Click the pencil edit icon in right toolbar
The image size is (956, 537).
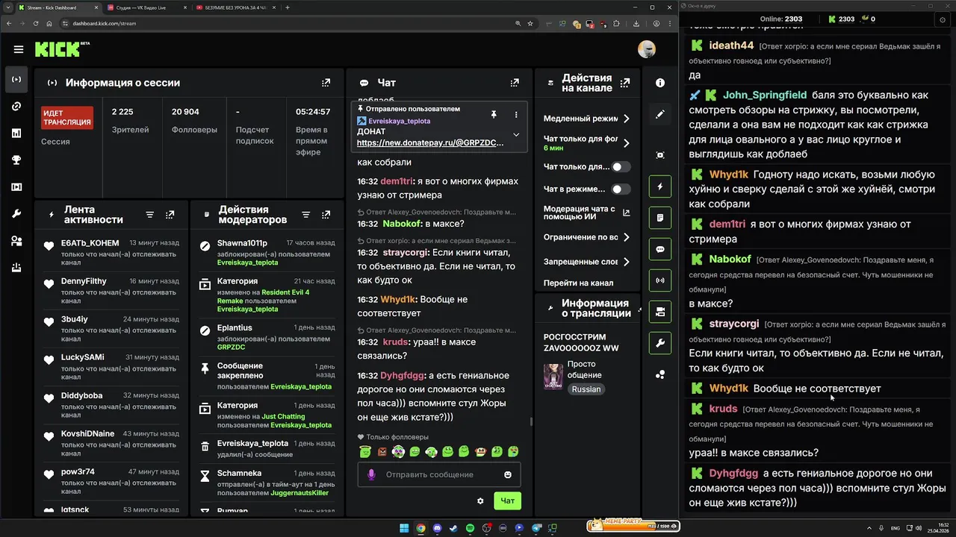point(660,114)
